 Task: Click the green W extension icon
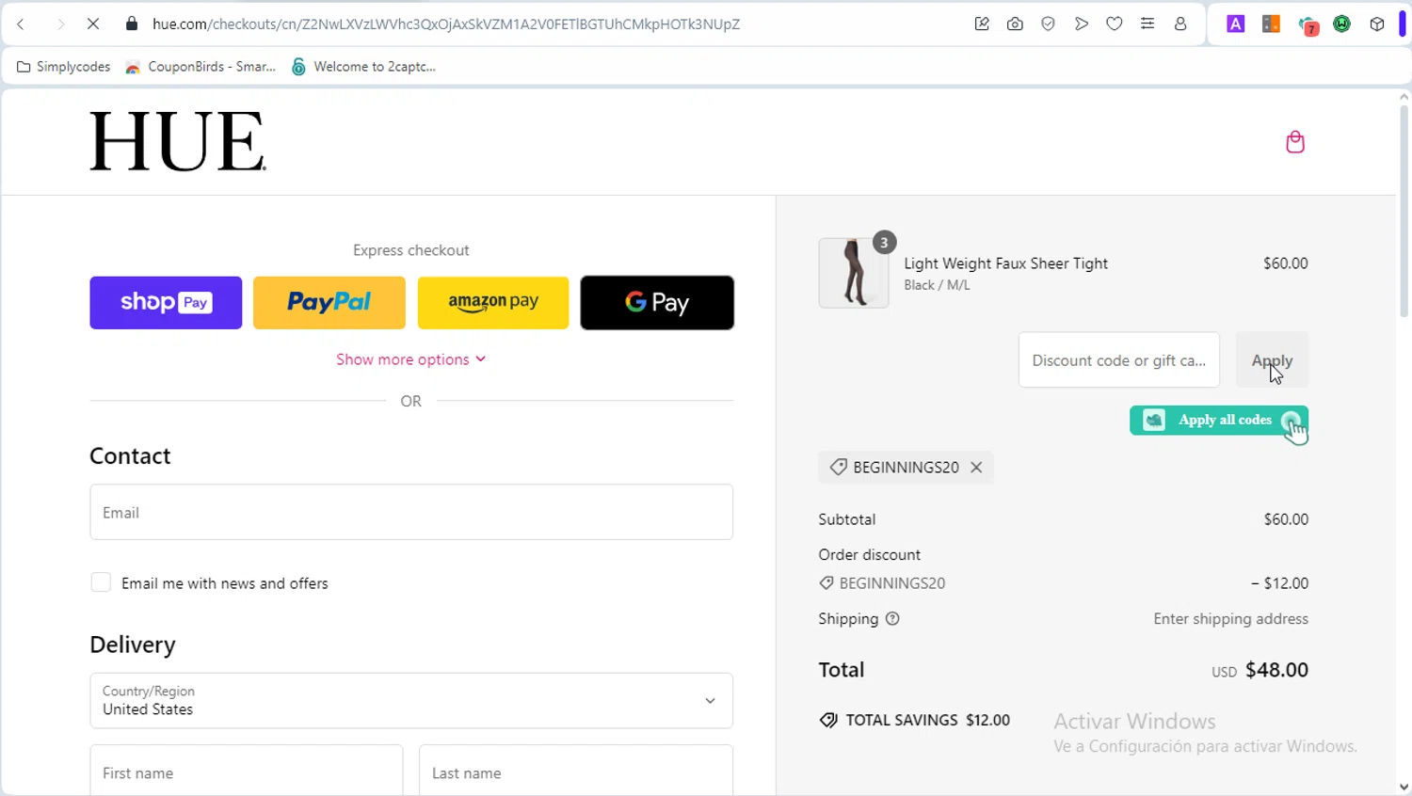pyautogui.click(x=1342, y=24)
